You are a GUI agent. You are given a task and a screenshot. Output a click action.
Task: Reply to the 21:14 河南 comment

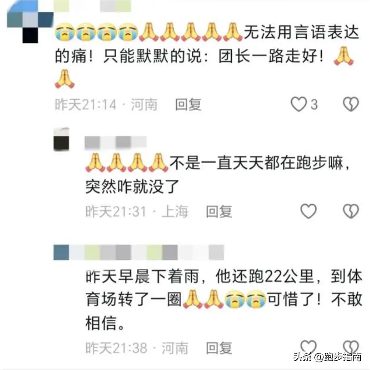pyautogui.click(x=188, y=104)
